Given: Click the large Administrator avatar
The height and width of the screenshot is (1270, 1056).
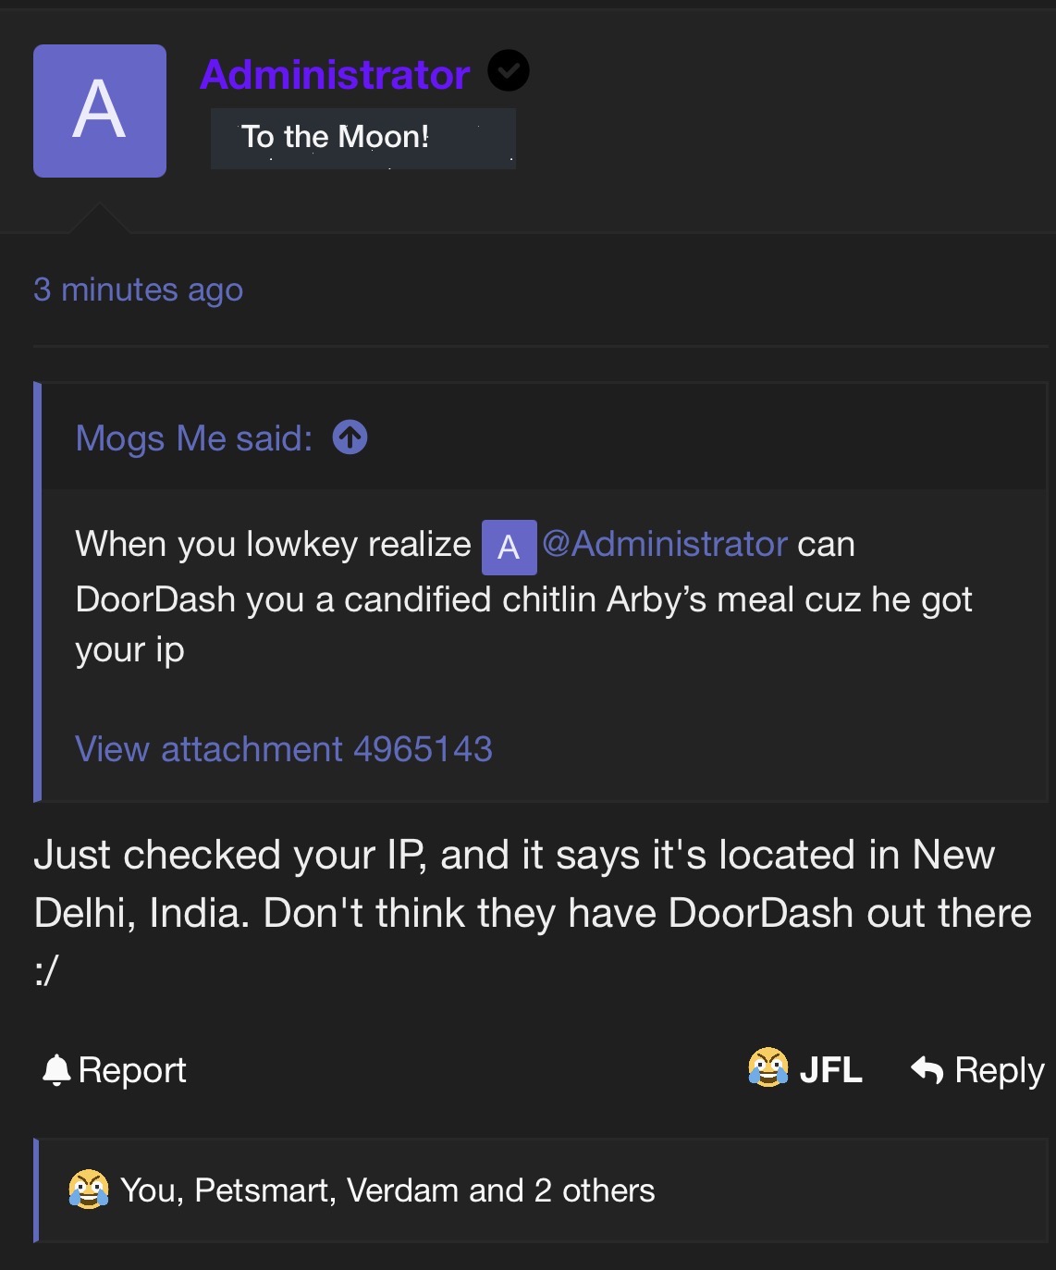Looking at the screenshot, I should coord(100,111).
